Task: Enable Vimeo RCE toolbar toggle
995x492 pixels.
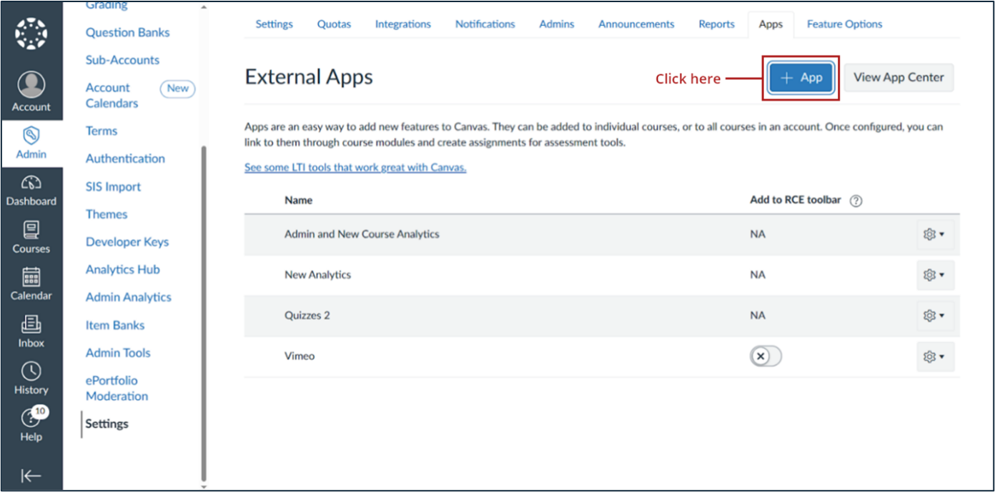Action: [x=766, y=356]
